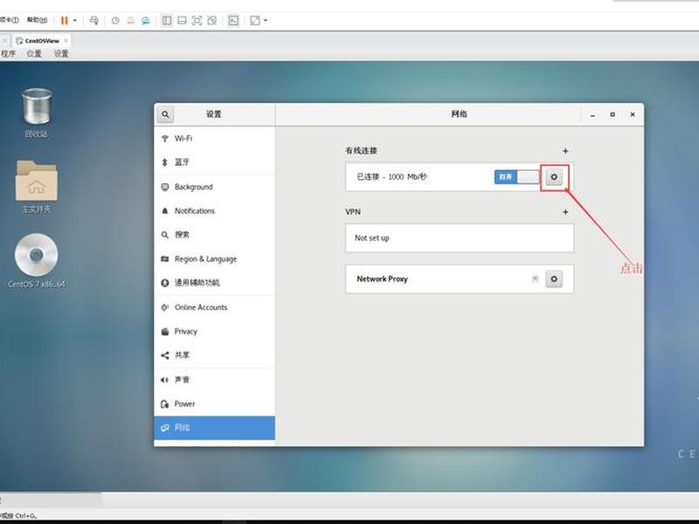Add a wired connection with the plus button

coord(565,151)
